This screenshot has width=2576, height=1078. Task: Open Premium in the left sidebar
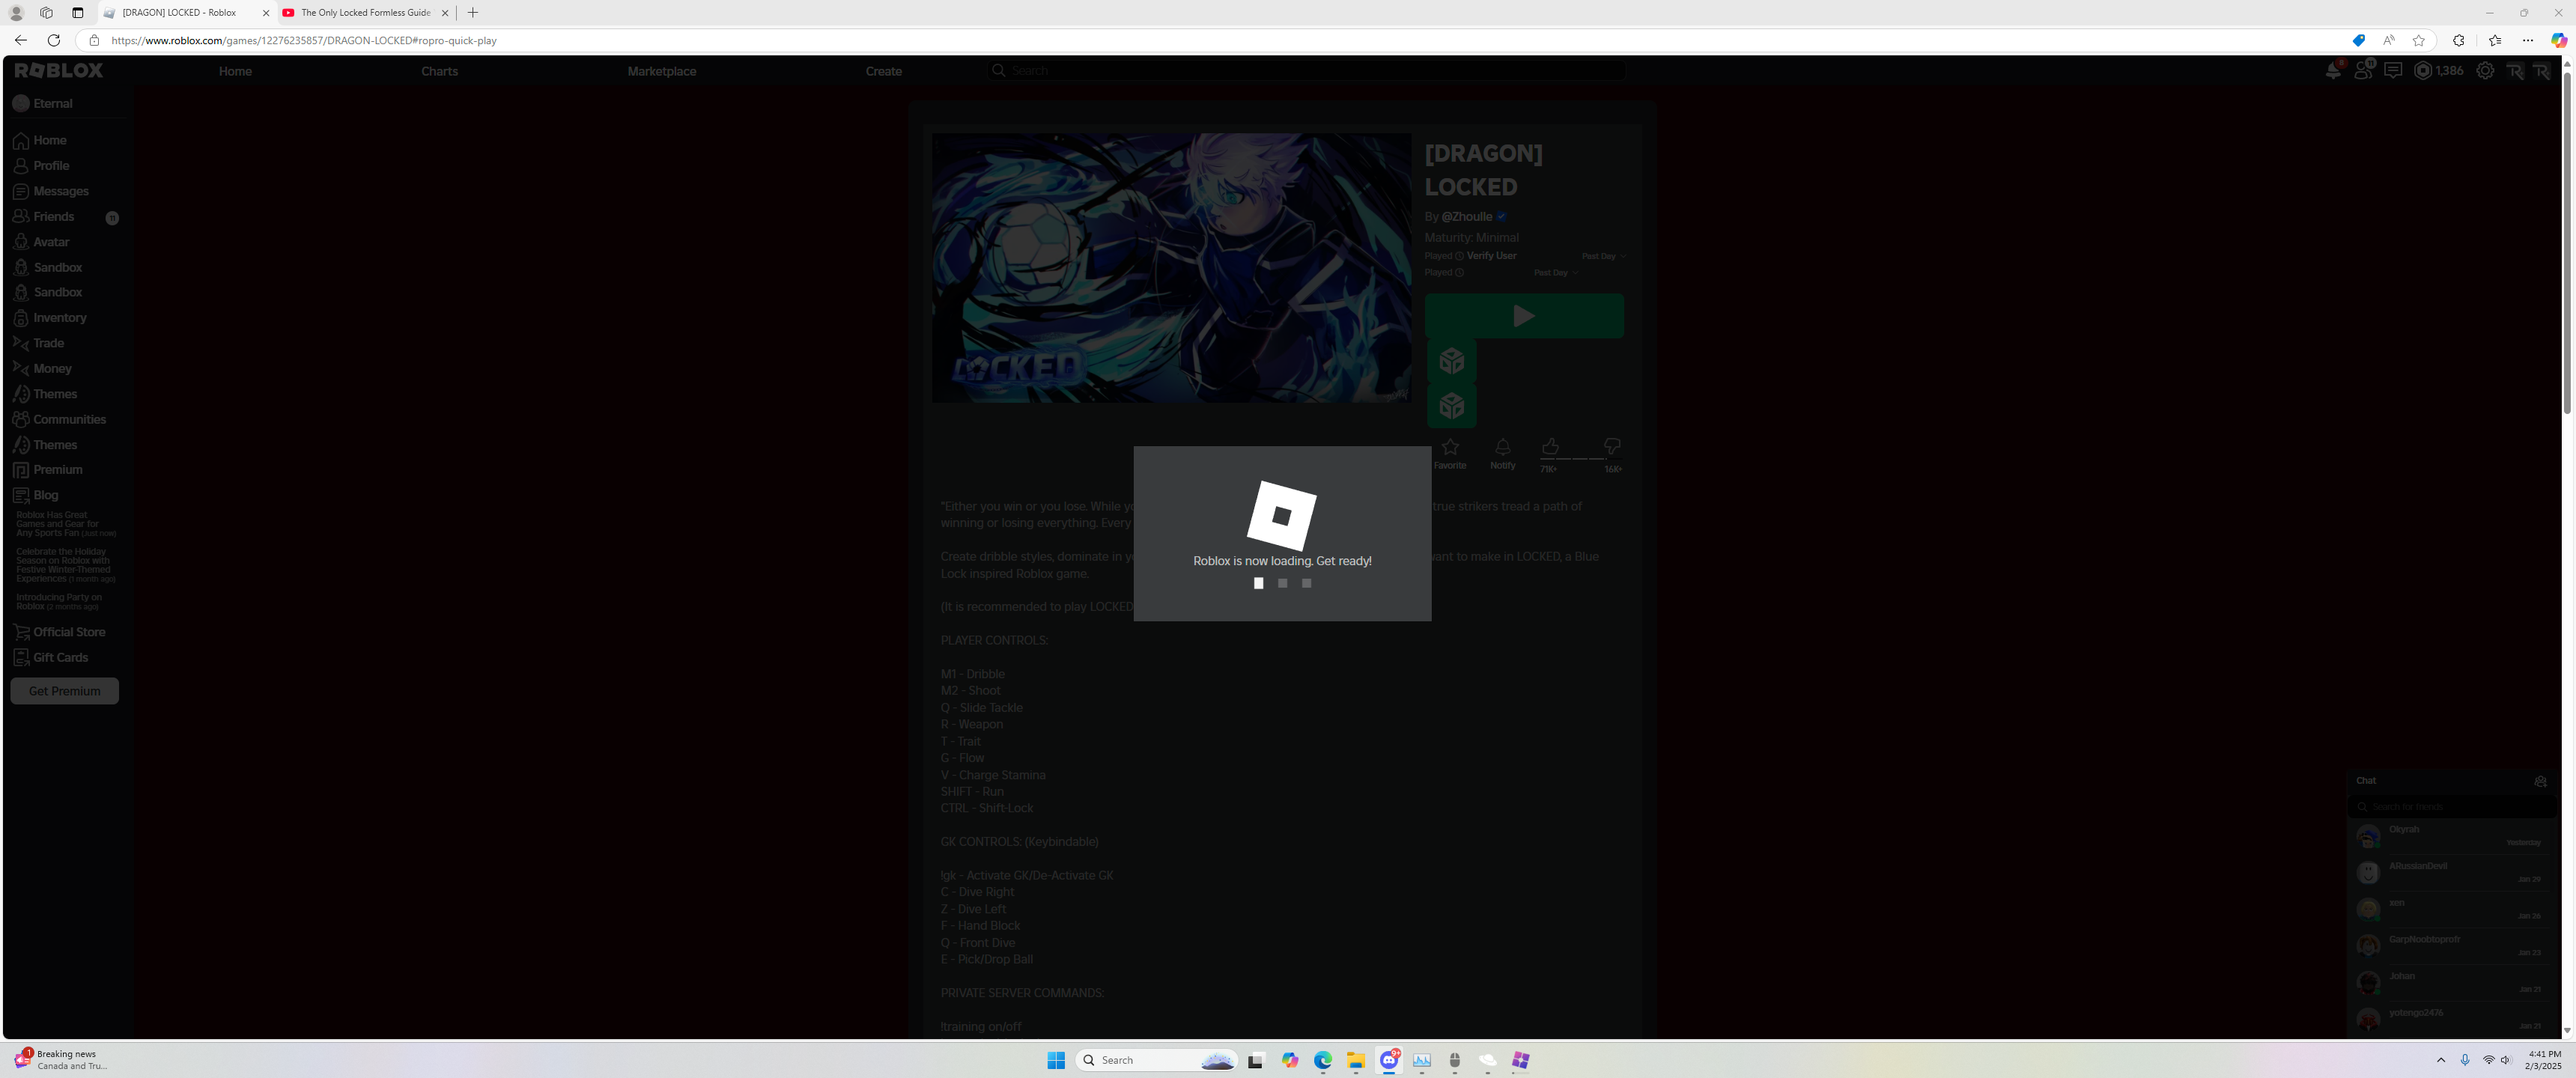[48, 470]
